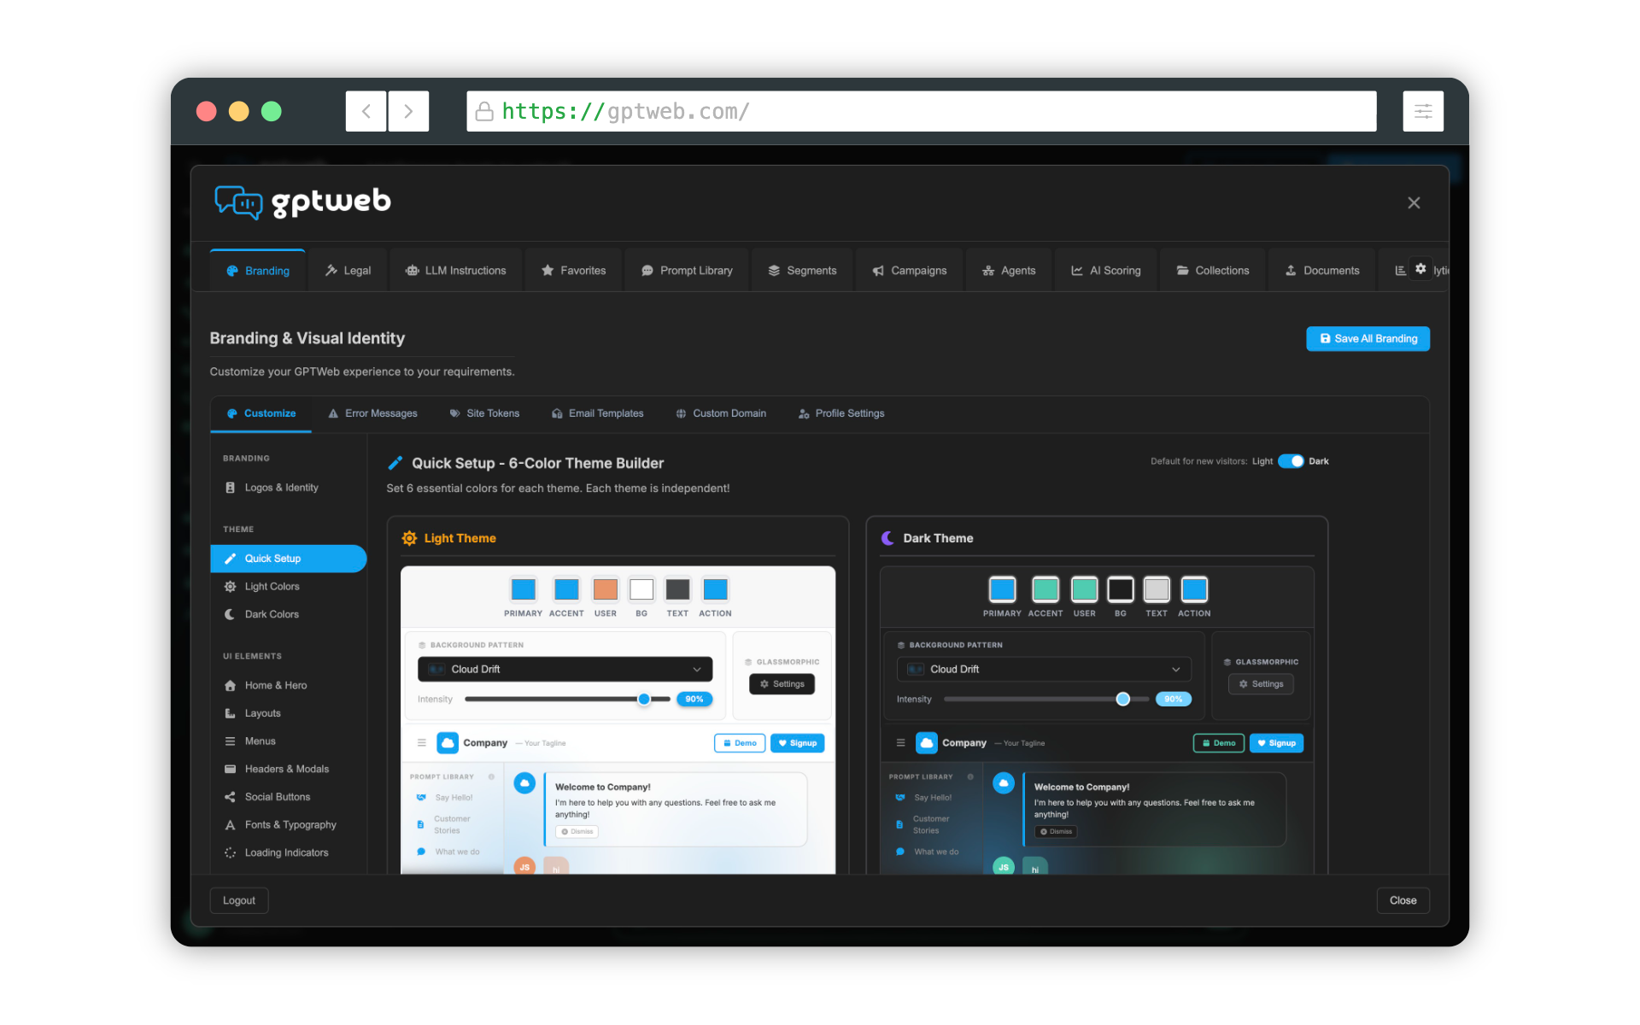Open Headers & Modals in sidebar

(x=289, y=770)
